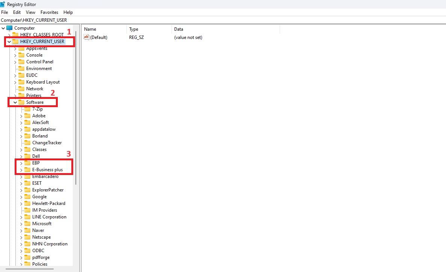446x272 pixels.
Task: Click the Name column header
Action: tap(90, 29)
